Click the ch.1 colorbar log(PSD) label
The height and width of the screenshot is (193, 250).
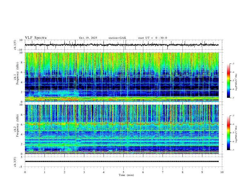click(x=236, y=82)
